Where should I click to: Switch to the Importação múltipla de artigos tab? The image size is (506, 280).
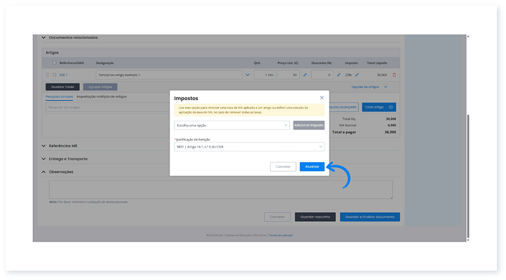[x=101, y=96]
